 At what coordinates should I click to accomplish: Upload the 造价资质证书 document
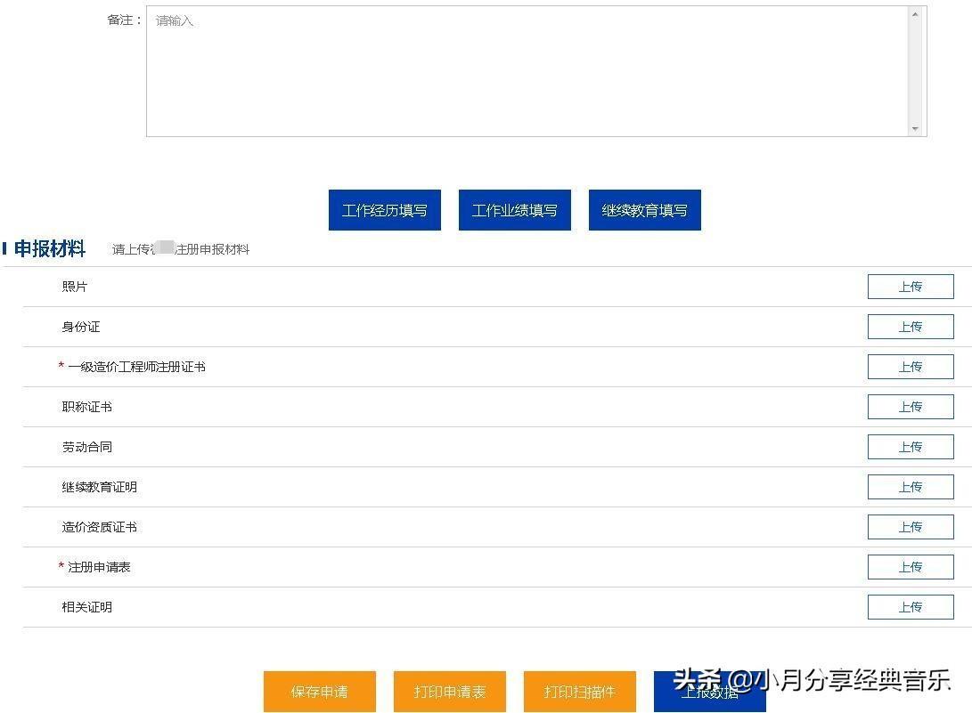tap(910, 527)
